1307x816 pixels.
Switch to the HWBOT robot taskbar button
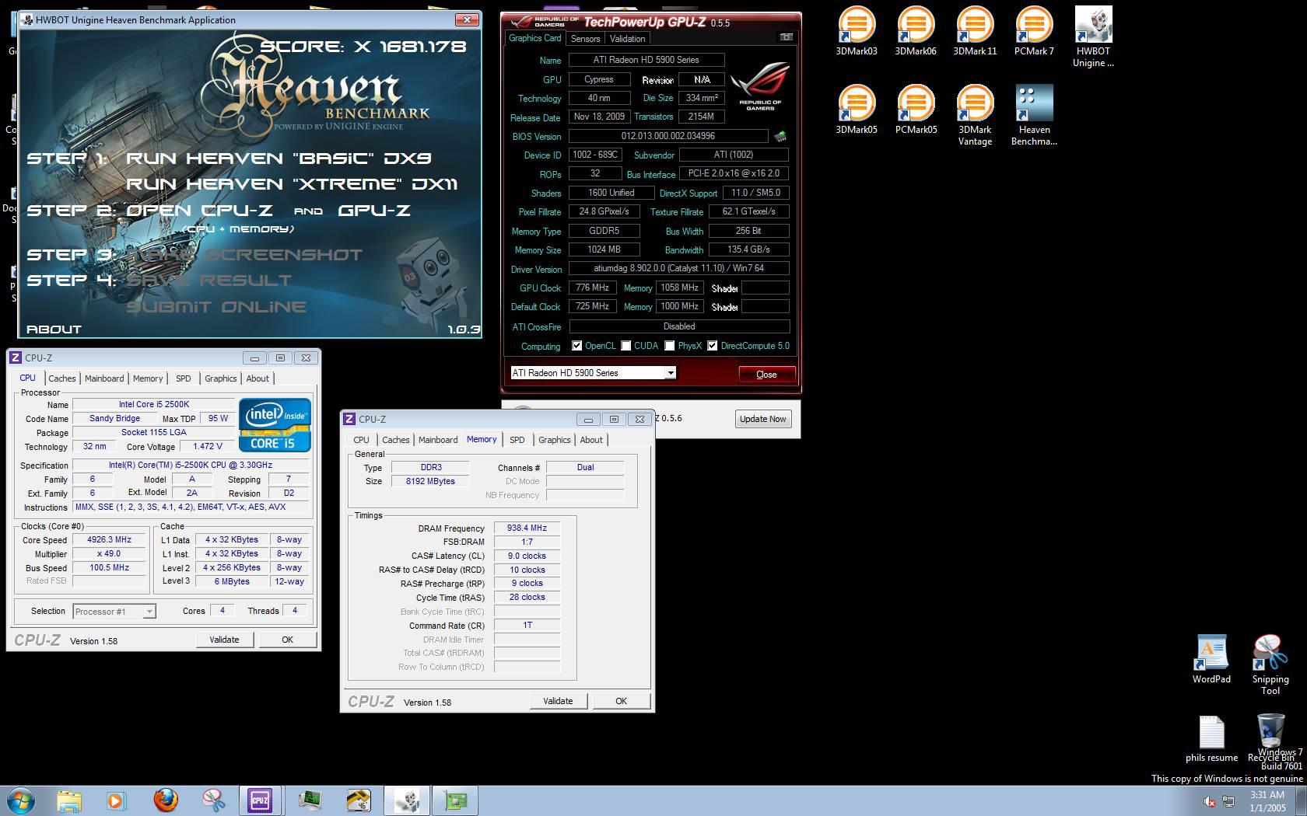406,800
